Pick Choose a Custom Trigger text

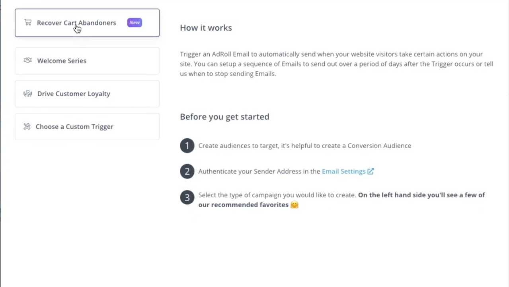(74, 126)
